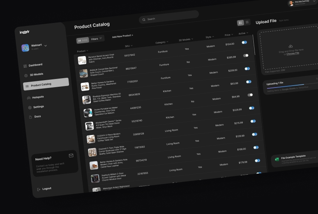Sort by the Price column header
The image size is (318, 214).
tap(229, 35)
